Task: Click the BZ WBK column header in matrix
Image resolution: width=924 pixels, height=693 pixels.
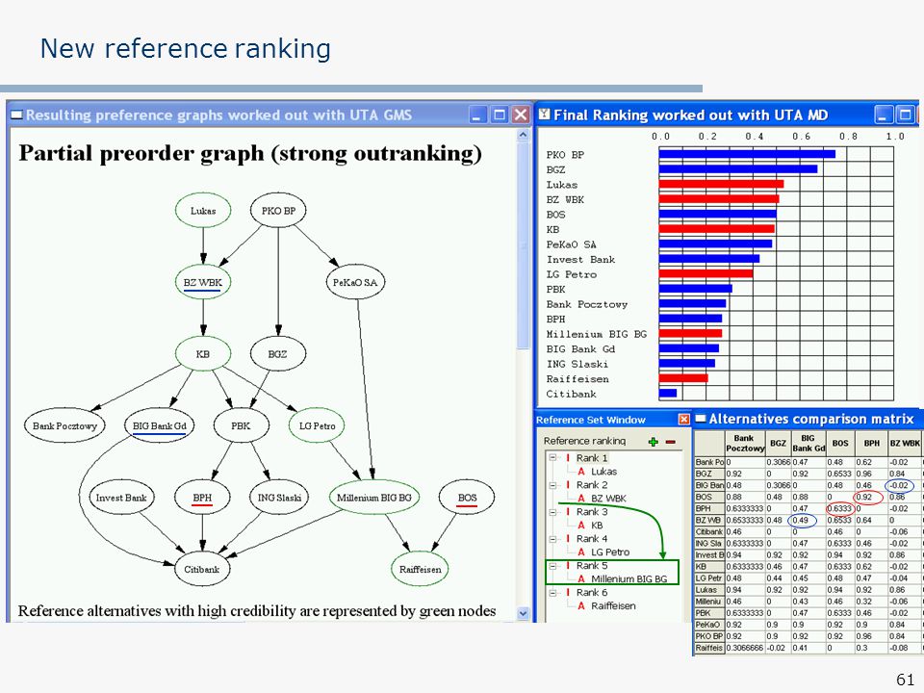Action: [905, 443]
